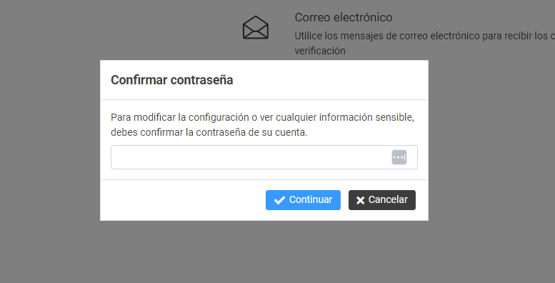The height and width of the screenshot is (283, 555).
Task: Click the checkmark icon on Continuar
Action: tap(279, 200)
